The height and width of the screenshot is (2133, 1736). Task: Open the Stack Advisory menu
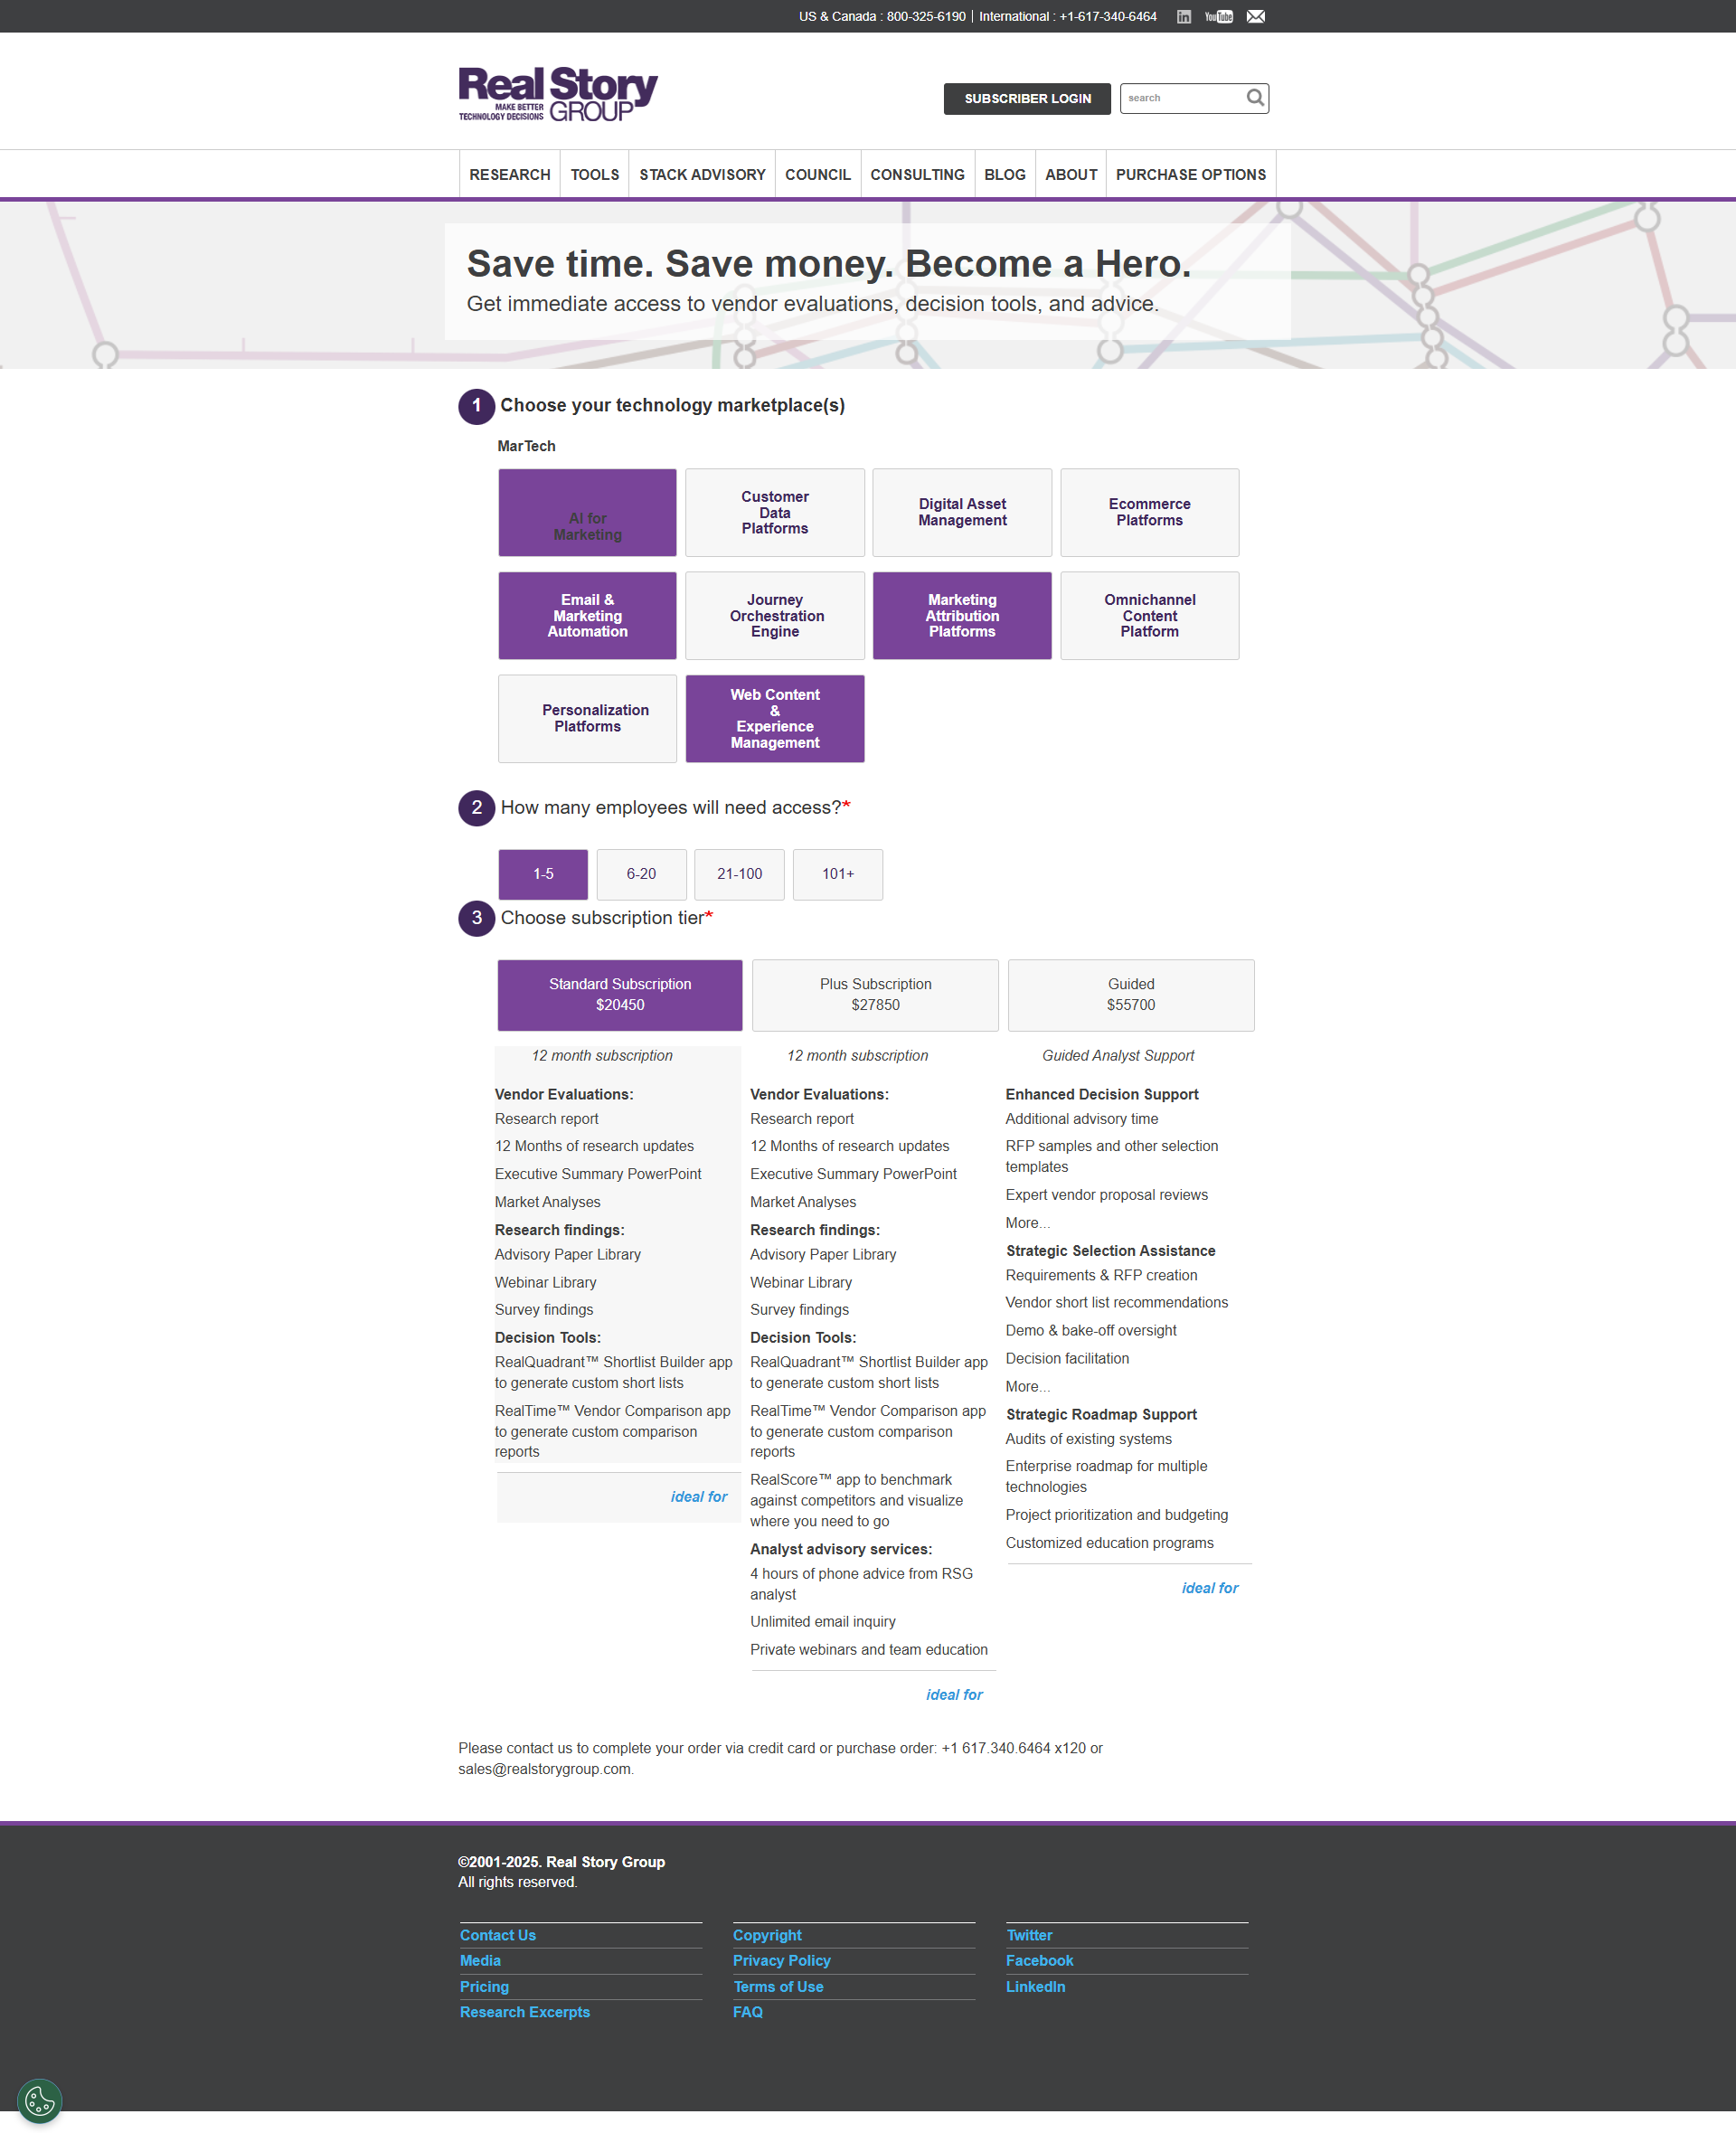[x=702, y=174]
